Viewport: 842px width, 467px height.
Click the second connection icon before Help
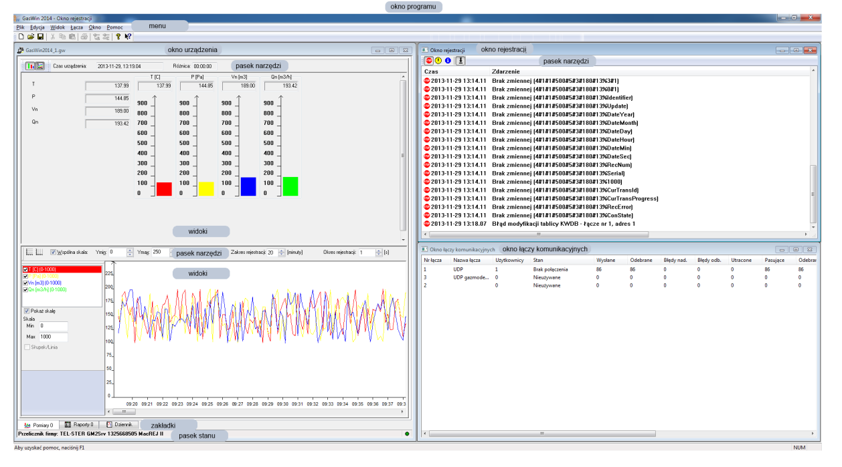coord(106,37)
